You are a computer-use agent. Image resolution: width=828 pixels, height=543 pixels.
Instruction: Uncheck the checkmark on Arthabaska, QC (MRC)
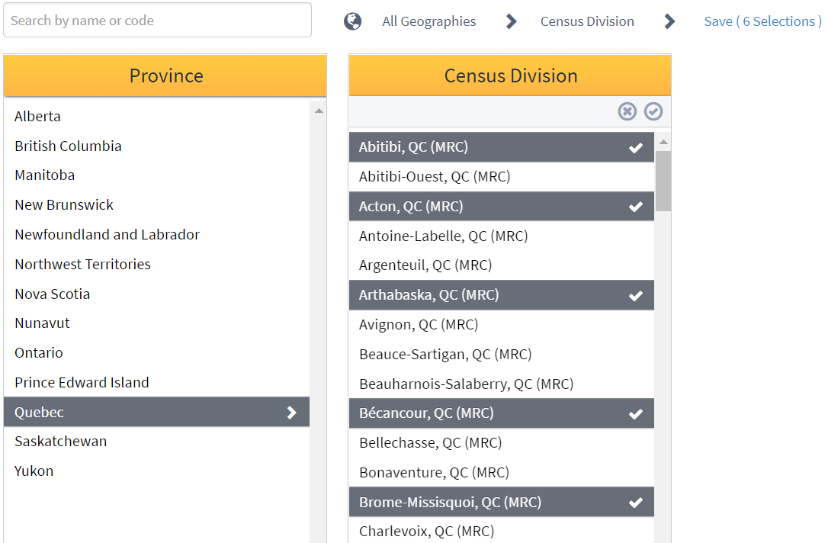pyautogui.click(x=636, y=296)
